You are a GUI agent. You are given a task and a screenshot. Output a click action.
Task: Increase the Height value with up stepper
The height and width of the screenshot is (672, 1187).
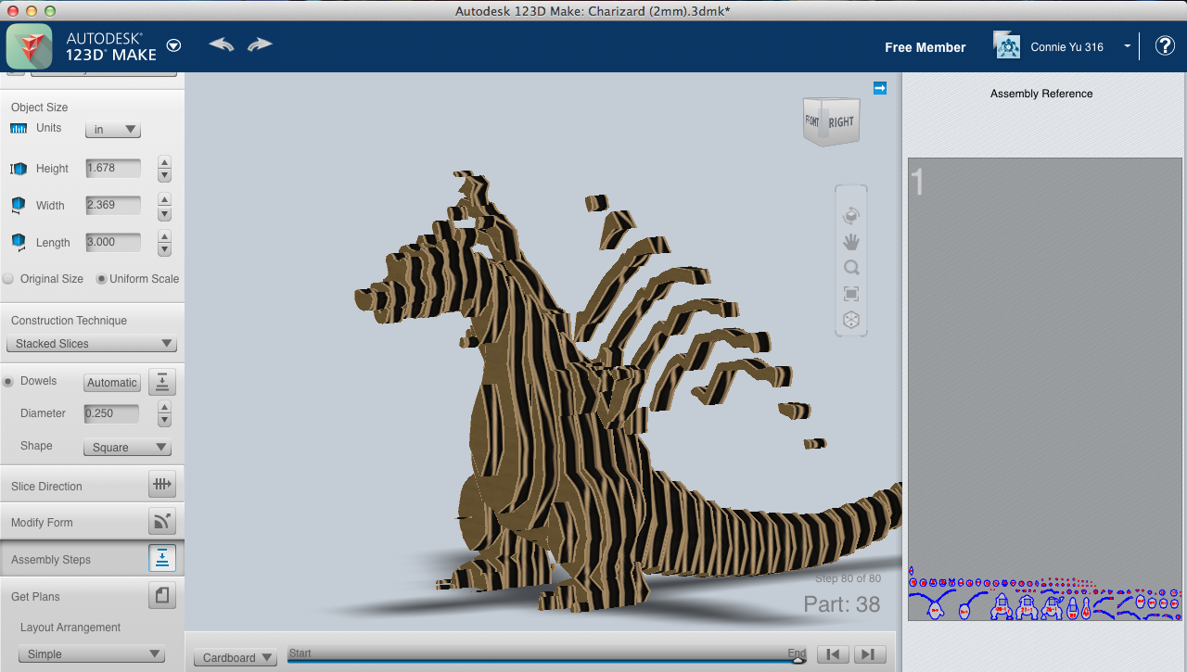click(x=164, y=162)
